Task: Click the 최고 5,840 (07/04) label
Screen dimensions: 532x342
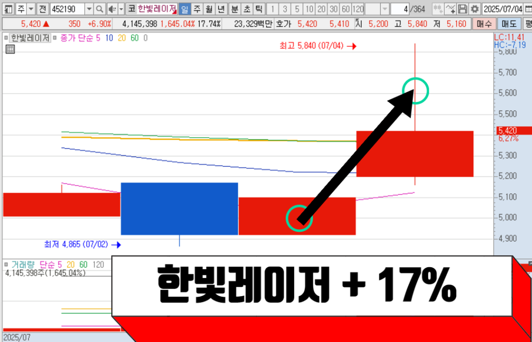Action: [312, 46]
